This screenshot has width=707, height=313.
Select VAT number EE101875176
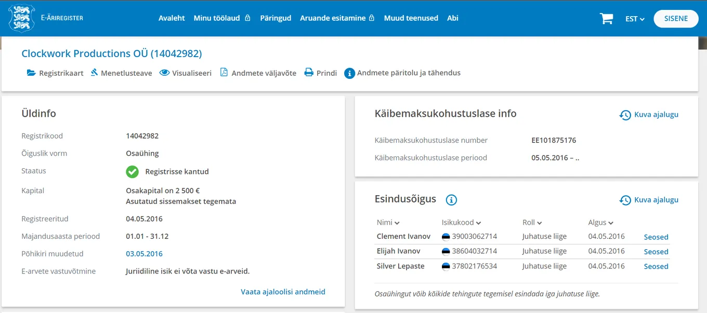554,140
